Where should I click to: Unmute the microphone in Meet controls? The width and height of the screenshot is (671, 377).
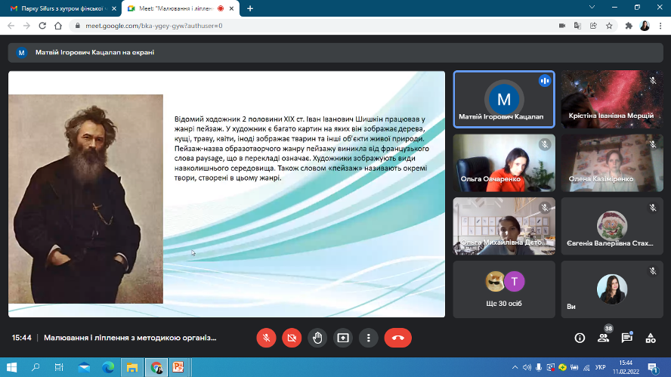tap(266, 338)
